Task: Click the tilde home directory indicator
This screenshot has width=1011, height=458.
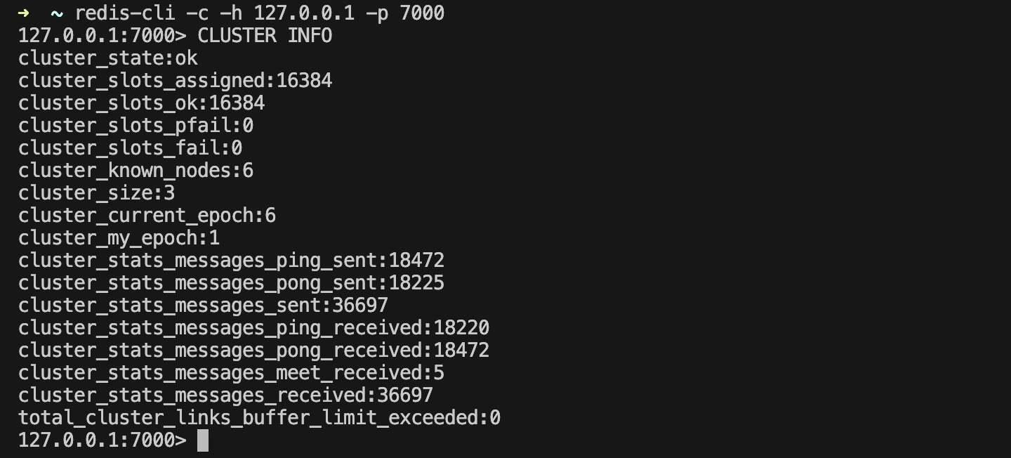Action: 57,13
